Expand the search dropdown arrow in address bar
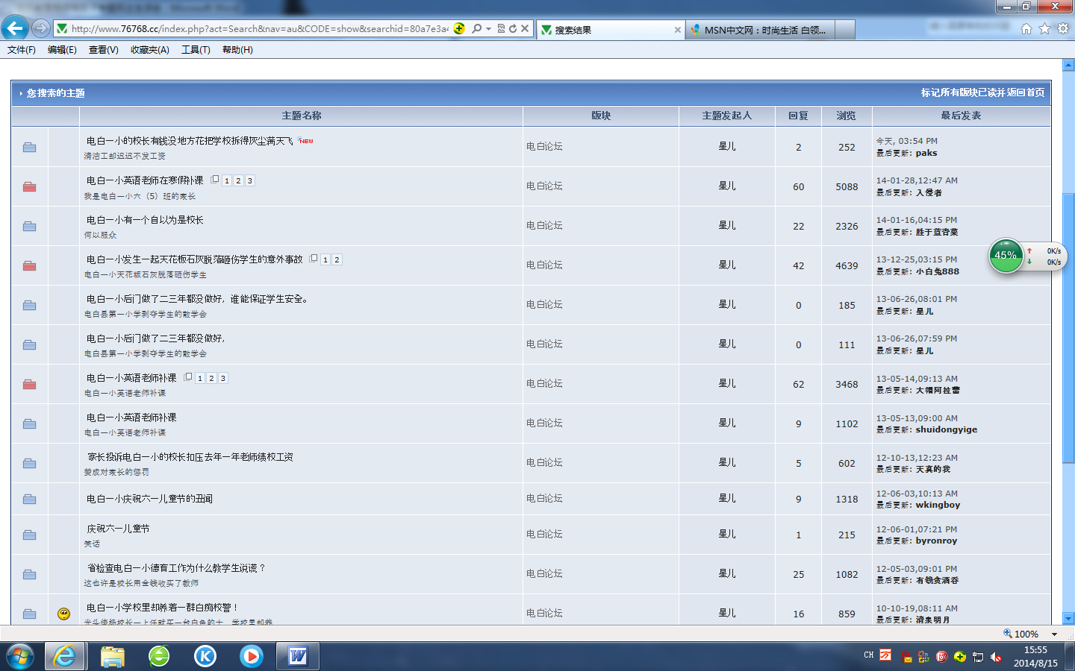This screenshot has width=1075, height=671. [x=488, y=28]
